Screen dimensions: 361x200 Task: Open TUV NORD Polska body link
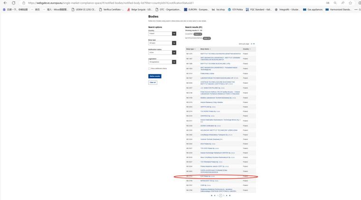click(210, 111)
